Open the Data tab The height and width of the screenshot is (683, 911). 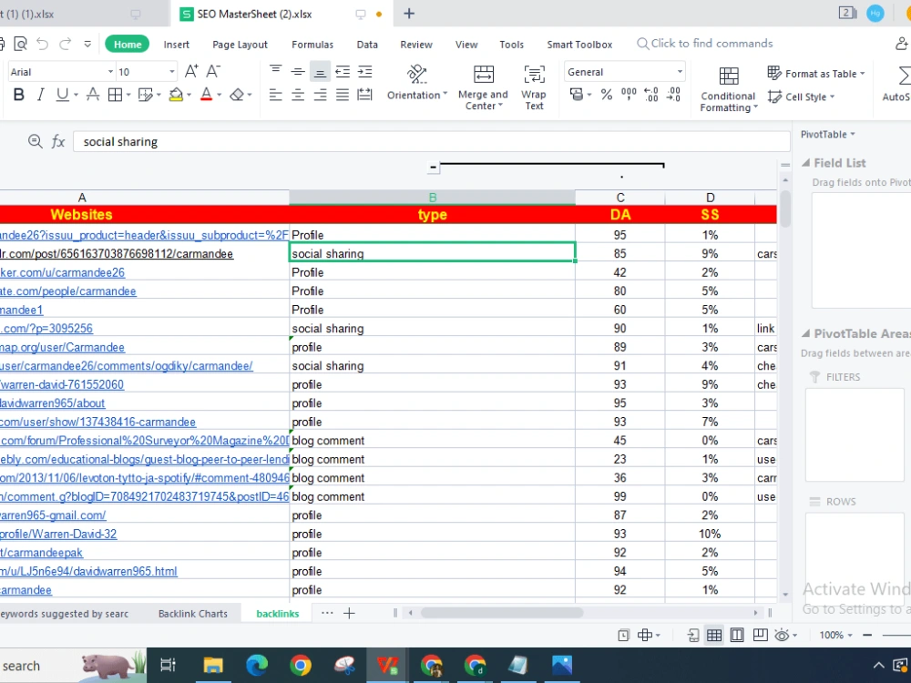(367, 45)
